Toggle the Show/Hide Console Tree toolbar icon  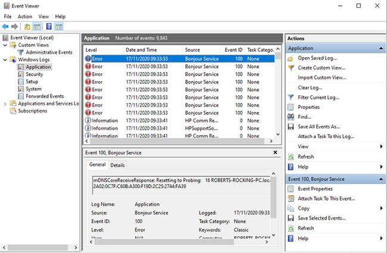[x=37, y=26]
